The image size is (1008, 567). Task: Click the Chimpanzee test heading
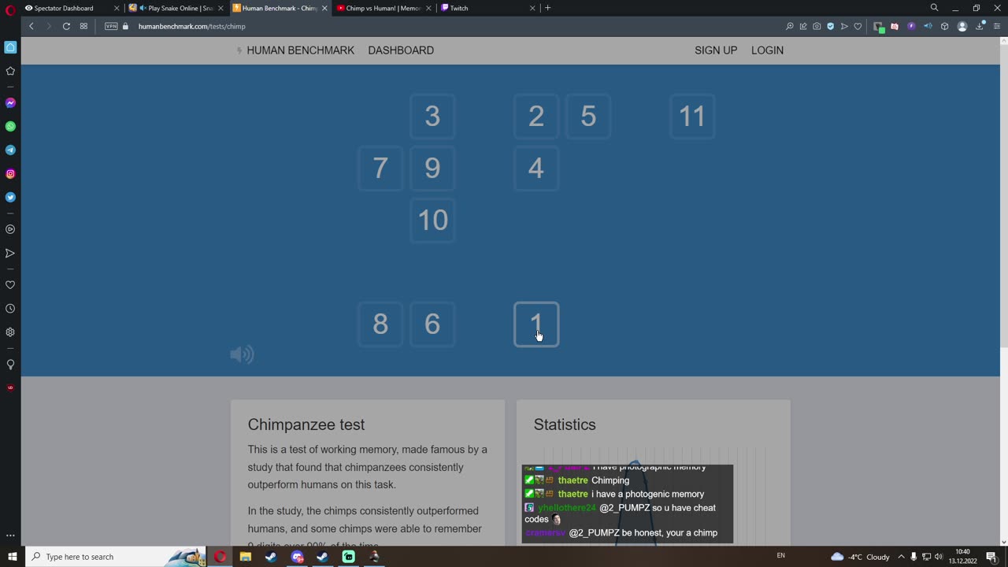[306, 424]
